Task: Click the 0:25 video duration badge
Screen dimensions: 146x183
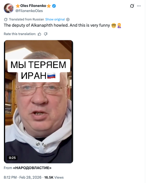Action: pyautogui.click(x=12, y=158)
